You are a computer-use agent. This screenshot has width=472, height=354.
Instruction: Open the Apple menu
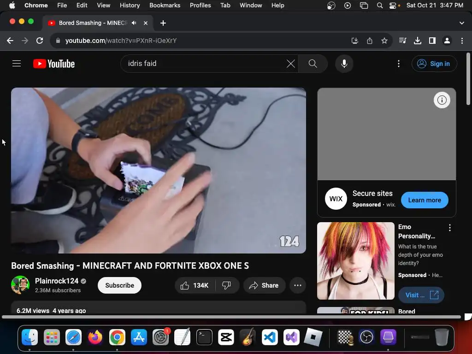coord(12,6)
